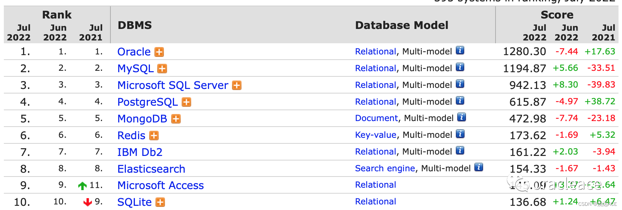Viewport: 622px width, 210px height.
Task: Click the Score column header
Action: tap(557, 15)
